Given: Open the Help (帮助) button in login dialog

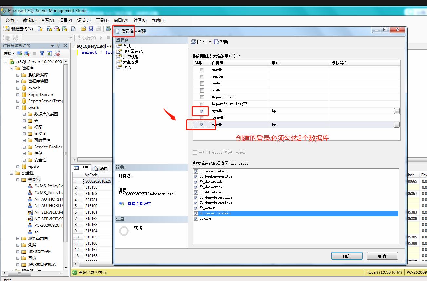Looking at the screenshot, I should [221, 42].
